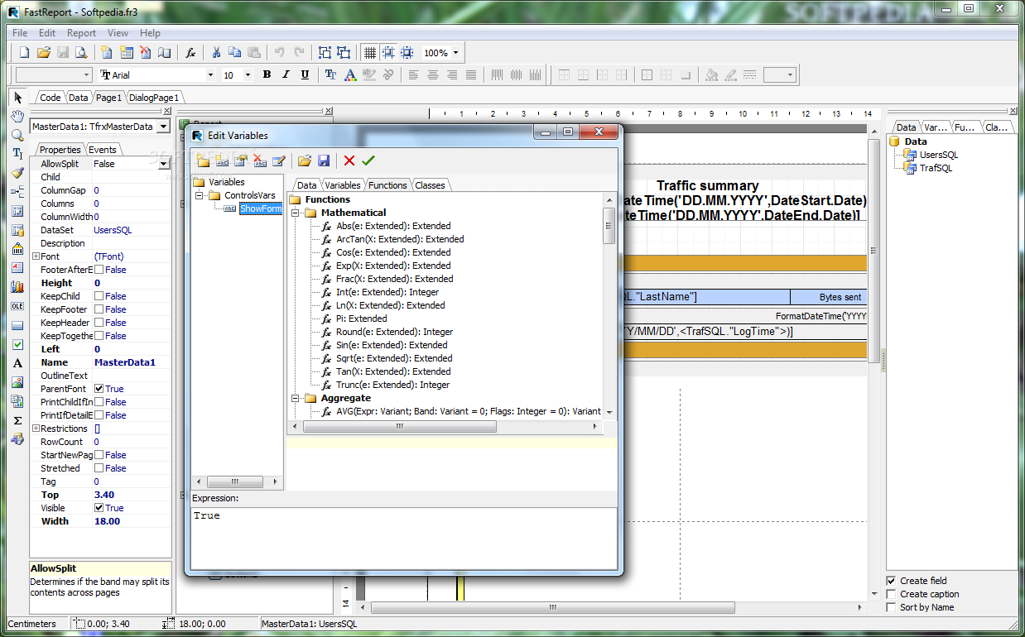Align text to center
The height and width of the screenshot is (637, 1025).
pos(432,74)
